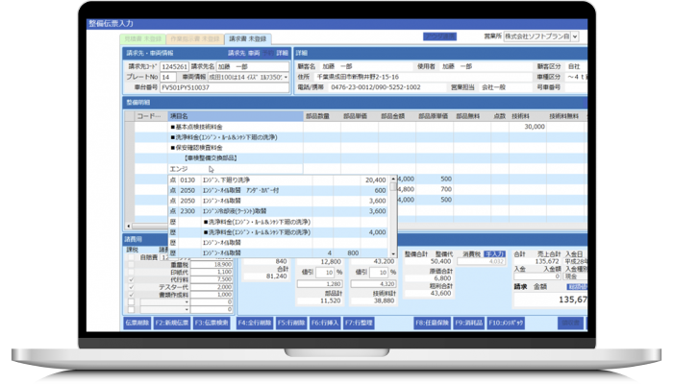Select the 見積書 未登録 tab
Screen dimensions: 673x384
coord(143,40)
